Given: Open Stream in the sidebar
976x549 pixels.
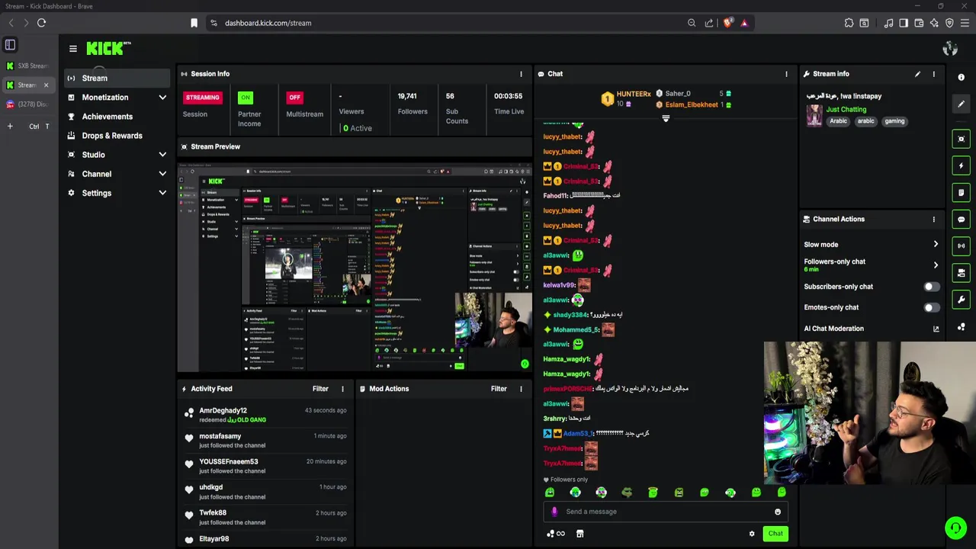Looking at the screenshot, I should coord(117,78).
